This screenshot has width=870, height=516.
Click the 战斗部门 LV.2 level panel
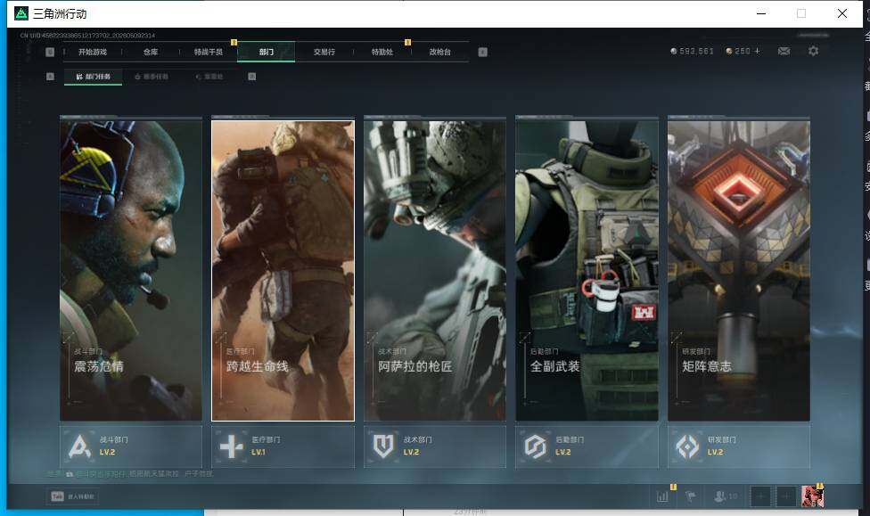131,446
